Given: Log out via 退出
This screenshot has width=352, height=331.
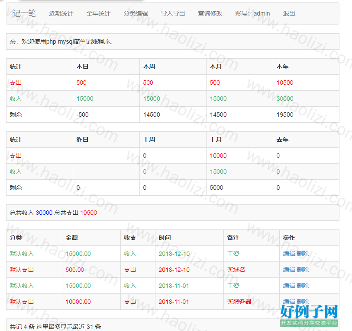Looking at the screenshot, I should (289, 13).
